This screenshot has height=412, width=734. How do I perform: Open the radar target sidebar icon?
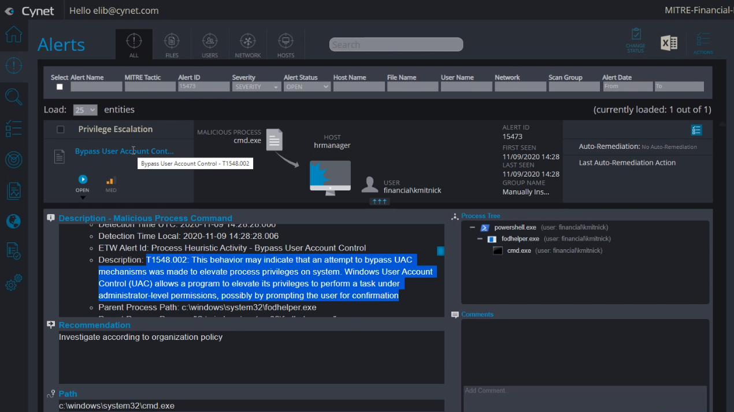[14, 159]
